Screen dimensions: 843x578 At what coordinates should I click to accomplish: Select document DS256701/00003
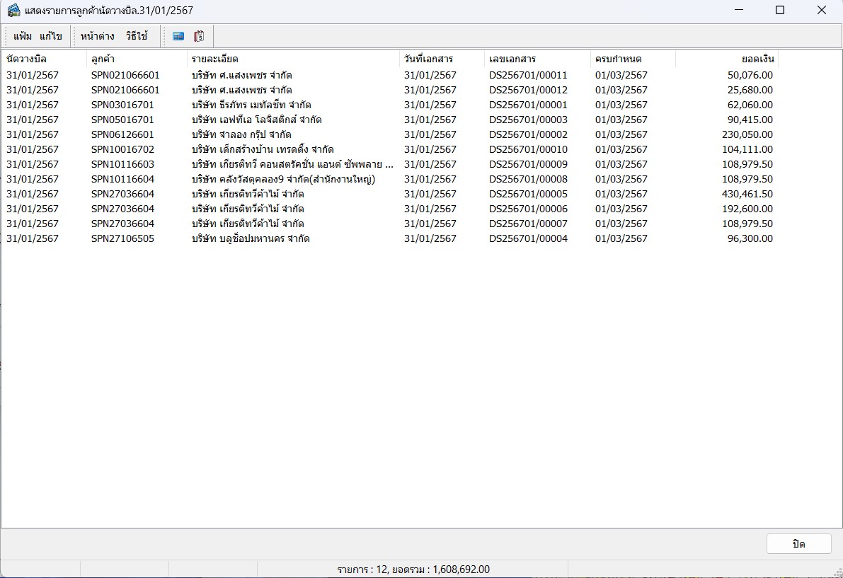pyautogui.click(x=528, y=120)
